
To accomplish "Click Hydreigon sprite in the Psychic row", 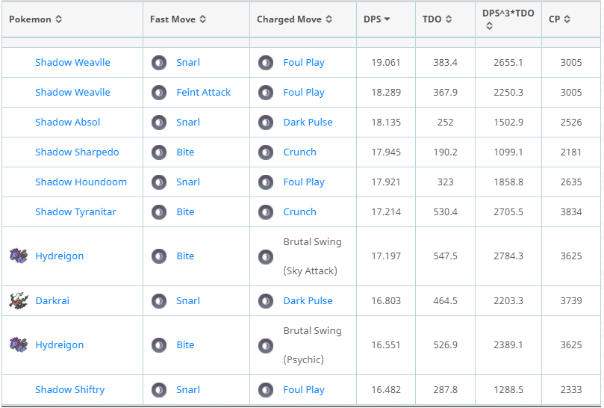I will (x=18, y=344).
